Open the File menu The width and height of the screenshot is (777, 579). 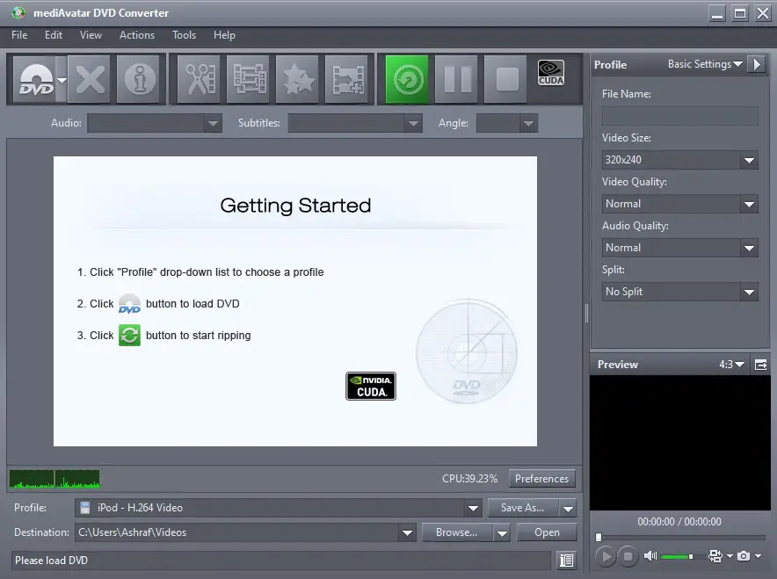(x=19, y=35)
